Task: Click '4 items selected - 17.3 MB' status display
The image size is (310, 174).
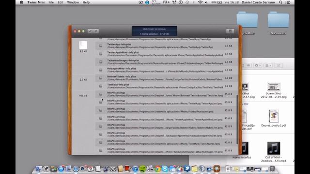Action: (x=154, y=34)
